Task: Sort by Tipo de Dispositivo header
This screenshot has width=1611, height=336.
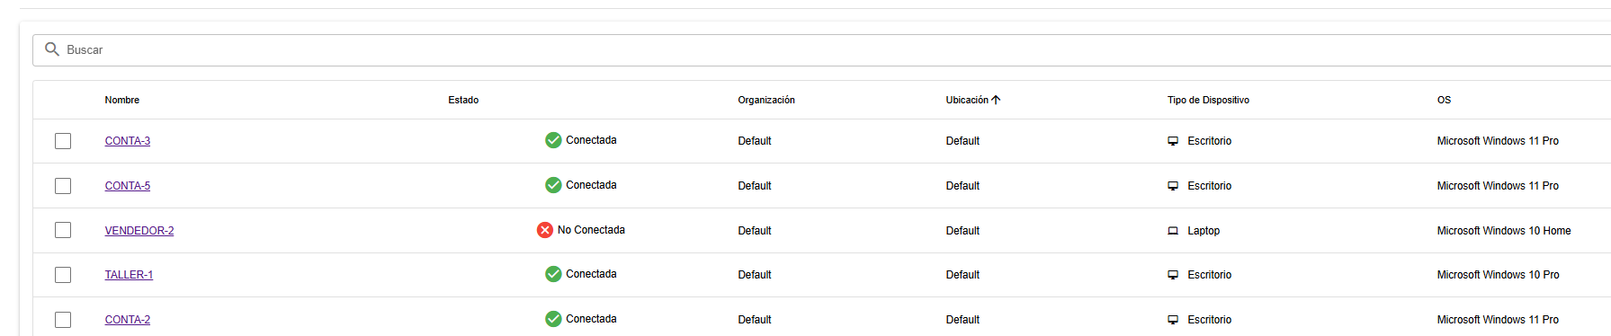Action: tap(1208, 100)
